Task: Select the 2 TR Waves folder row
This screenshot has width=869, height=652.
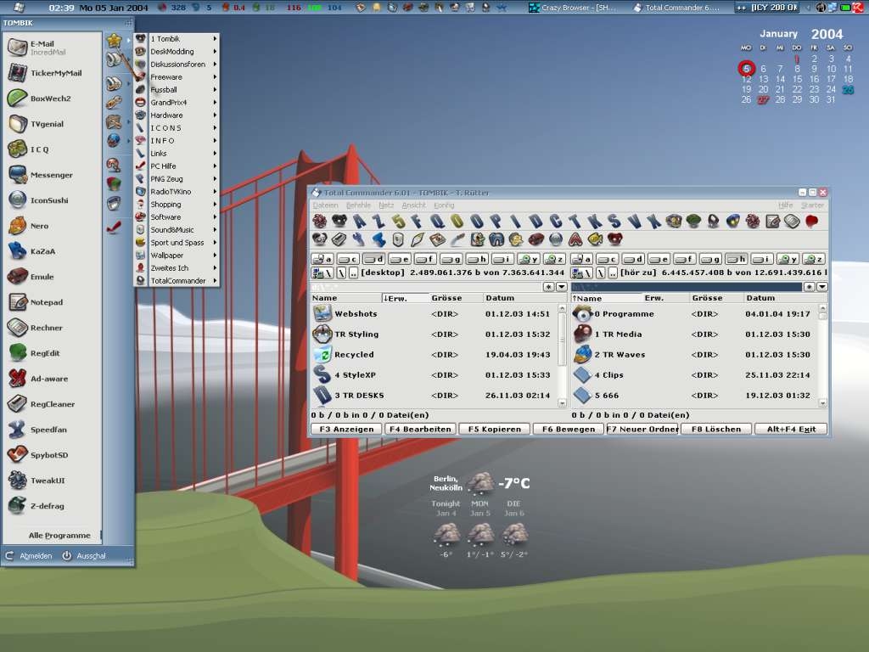Action: (x=694, y=355)
